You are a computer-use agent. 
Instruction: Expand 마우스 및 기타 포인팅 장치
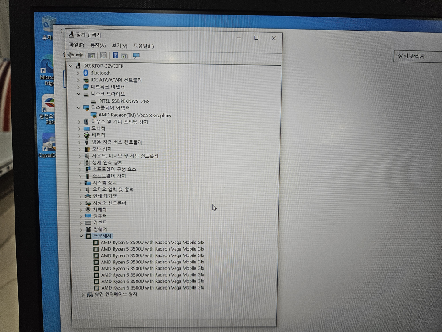point(79,122)
